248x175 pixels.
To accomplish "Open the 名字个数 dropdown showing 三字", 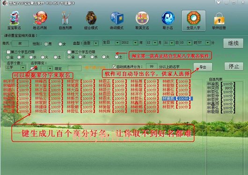I will coord(15,68).
